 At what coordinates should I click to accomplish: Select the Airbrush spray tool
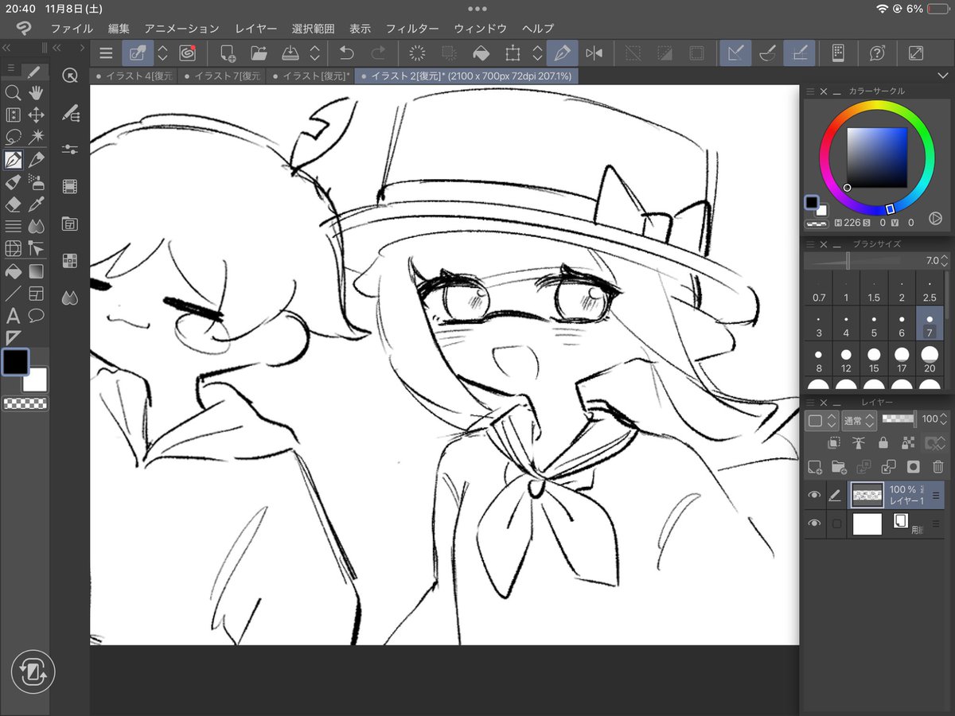pos(36,182)
